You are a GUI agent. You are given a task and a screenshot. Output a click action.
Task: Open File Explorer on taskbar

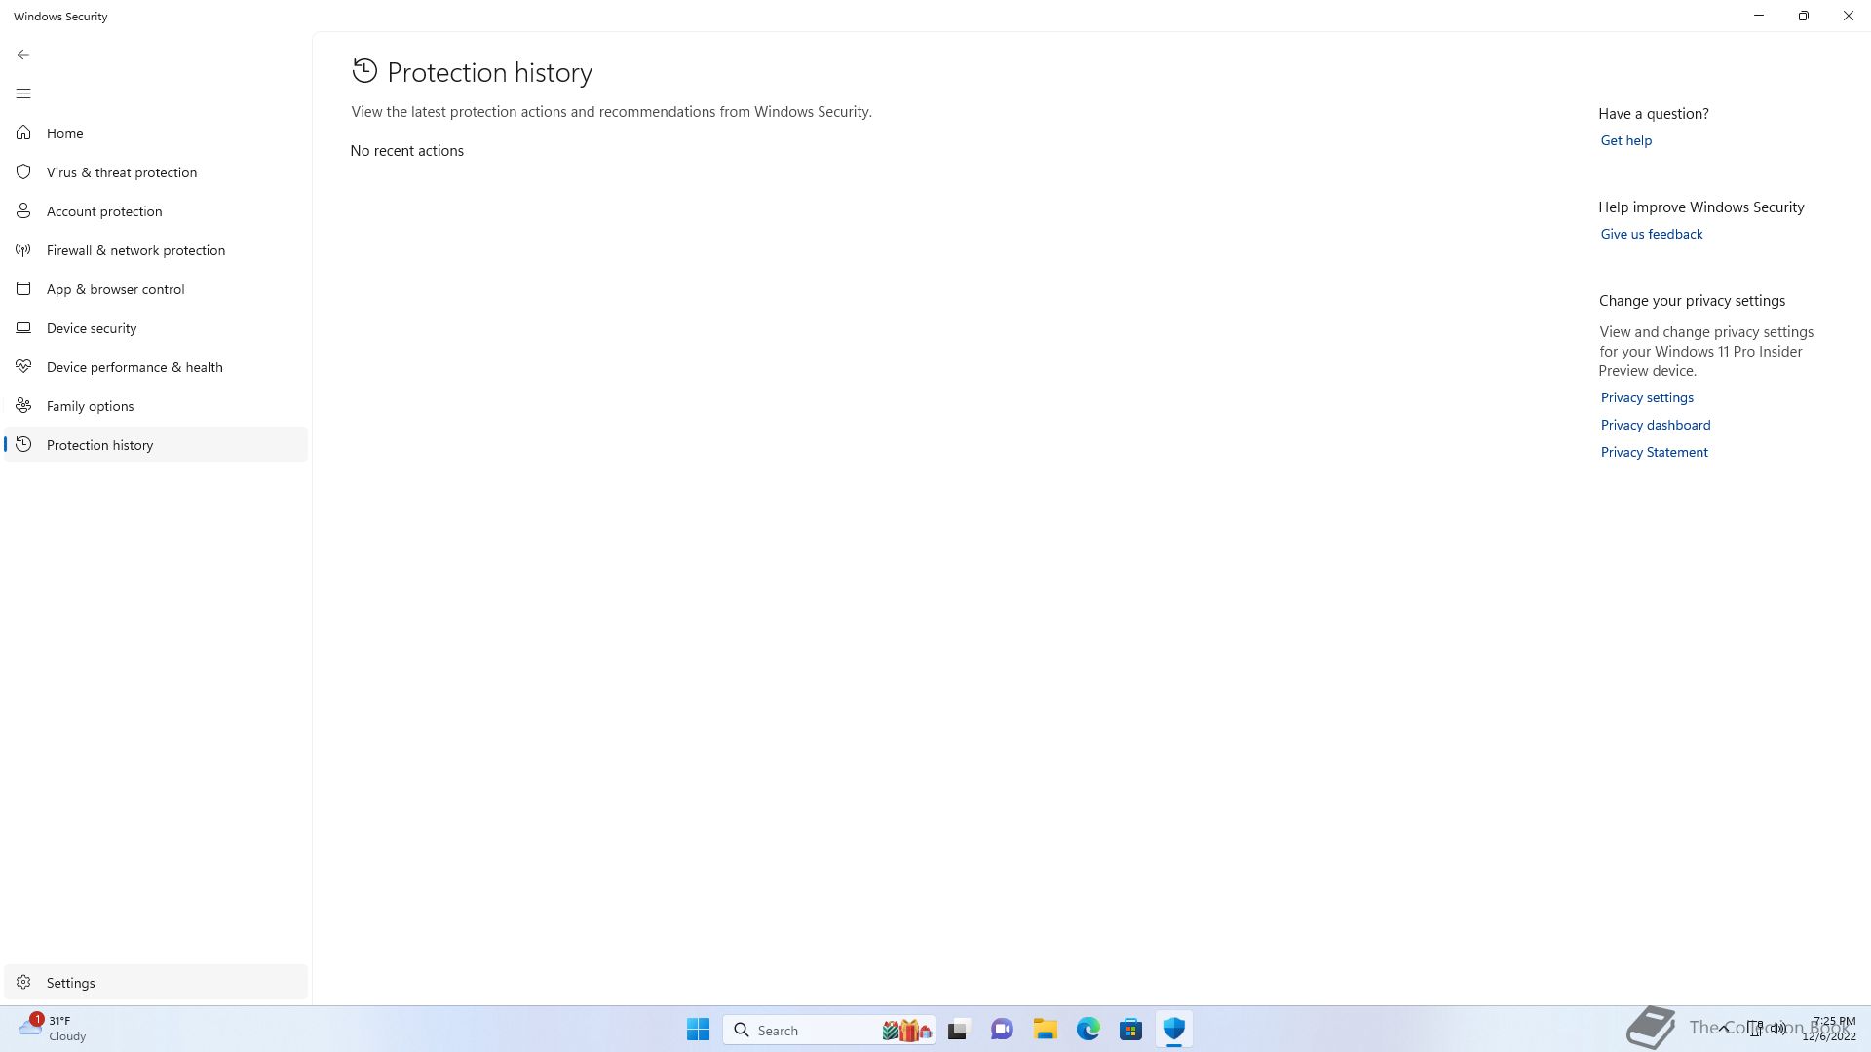click(1045, 1030)
